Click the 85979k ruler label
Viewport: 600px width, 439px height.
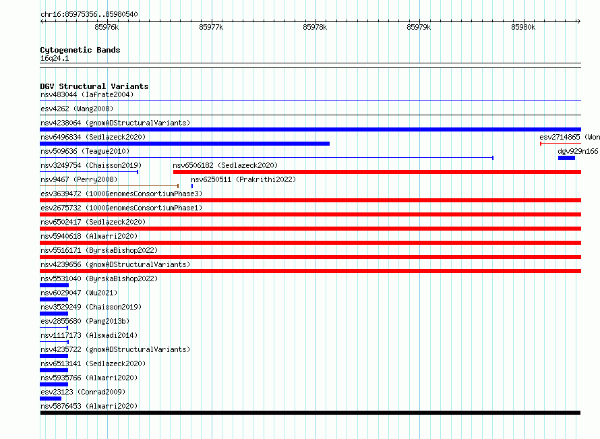coord(419,27)
